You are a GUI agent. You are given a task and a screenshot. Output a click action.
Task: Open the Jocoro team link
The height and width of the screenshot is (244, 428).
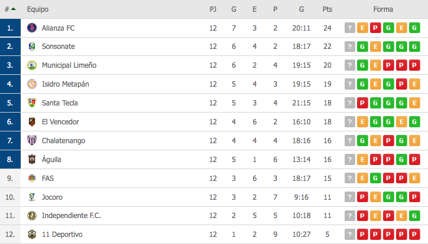[x=52, y=197]
